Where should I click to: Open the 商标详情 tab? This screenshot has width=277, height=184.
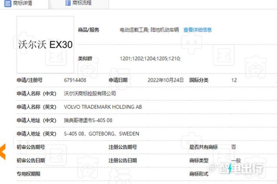click(x=24, y=3)
